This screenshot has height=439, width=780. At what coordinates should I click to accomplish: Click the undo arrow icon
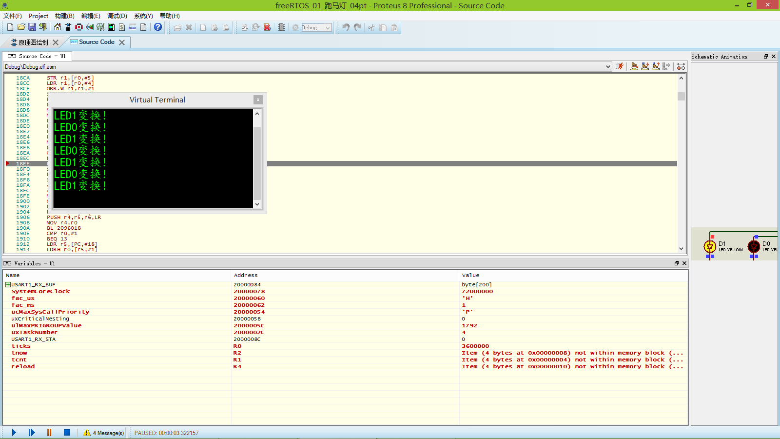point(346,27)
